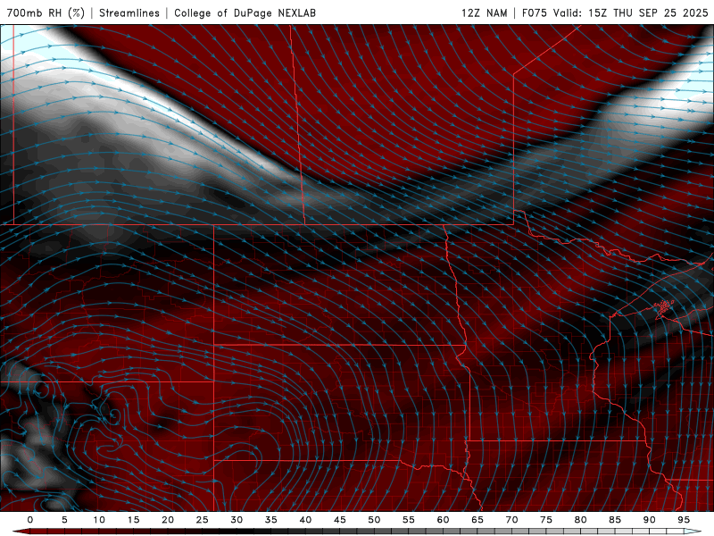Click the "45" label on the color scale
Image resolution: width=714 pixels, height=536 pixels.
[340, 520]
